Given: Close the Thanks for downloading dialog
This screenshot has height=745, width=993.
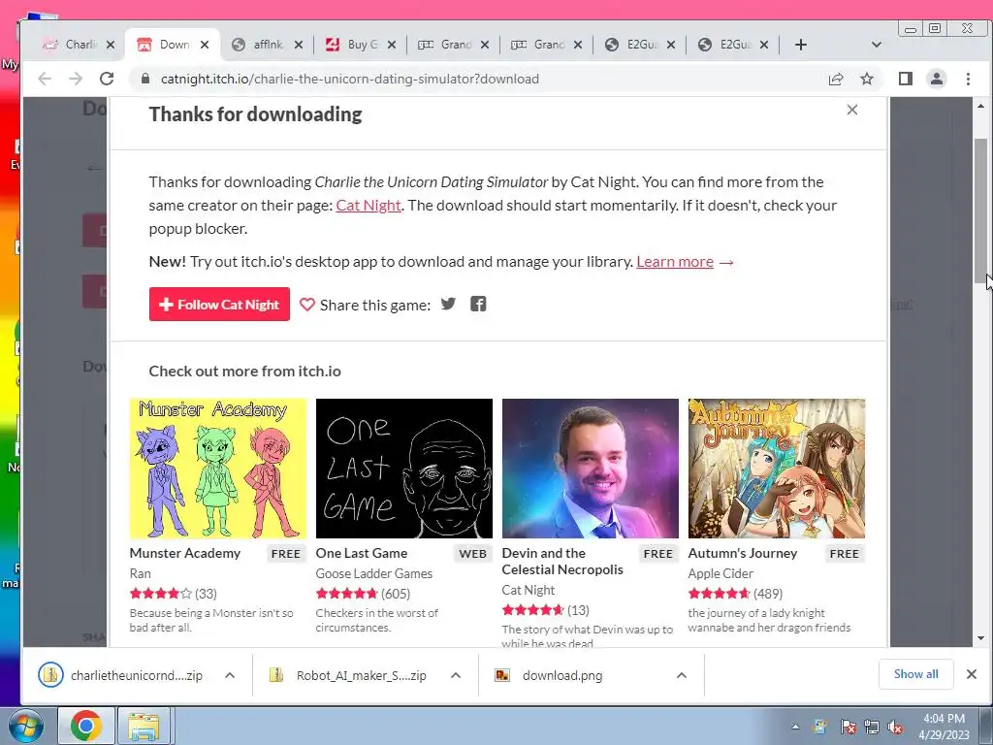Looking at the screenshot, I should click(852, 110).
